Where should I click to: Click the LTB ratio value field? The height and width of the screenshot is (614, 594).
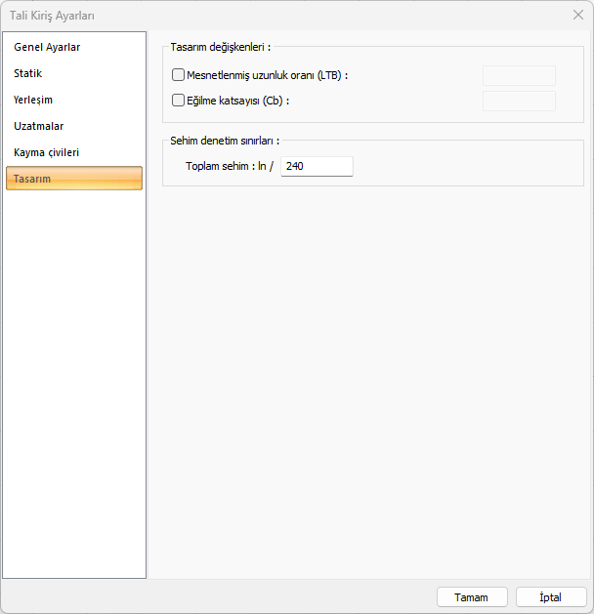pos(519,75)
